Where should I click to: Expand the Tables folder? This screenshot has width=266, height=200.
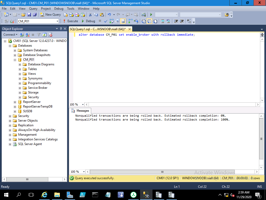(x=20, y=69)
